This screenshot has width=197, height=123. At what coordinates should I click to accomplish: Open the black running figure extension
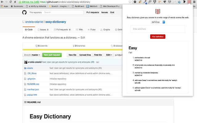pos(184,2)
